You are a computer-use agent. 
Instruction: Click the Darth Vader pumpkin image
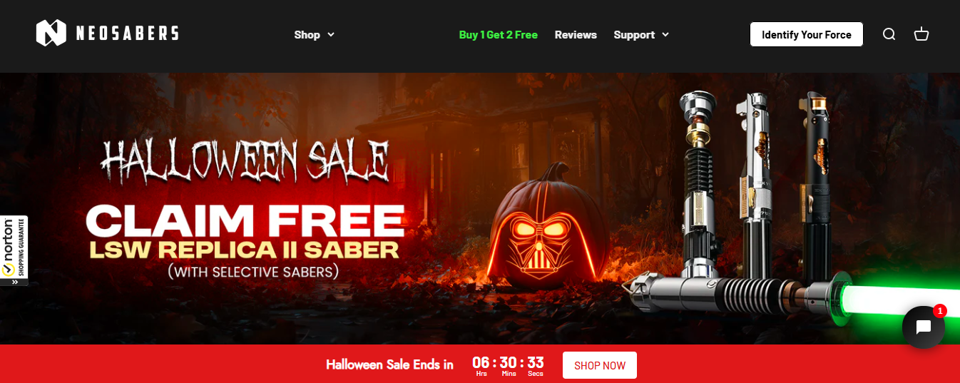pyautogui.click(x=548, y=227)
